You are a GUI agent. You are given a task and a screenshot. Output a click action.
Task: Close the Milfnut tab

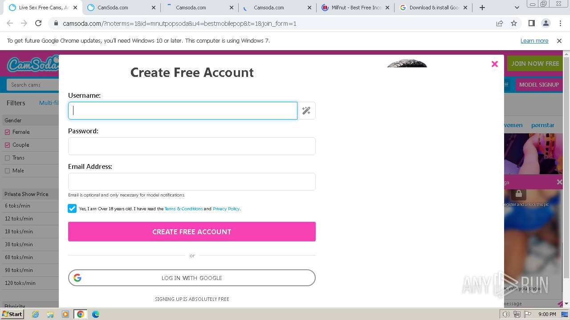(x=387, y=8)
